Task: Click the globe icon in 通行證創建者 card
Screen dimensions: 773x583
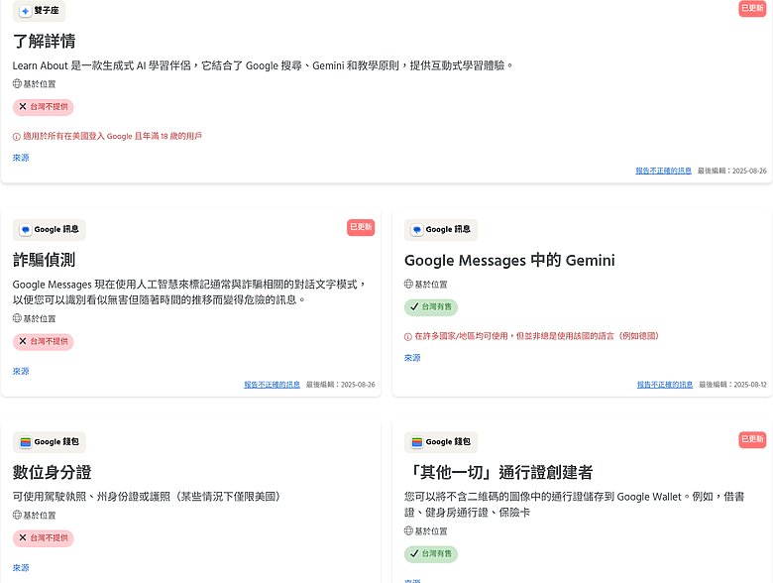Action: (x=408, y=530)
